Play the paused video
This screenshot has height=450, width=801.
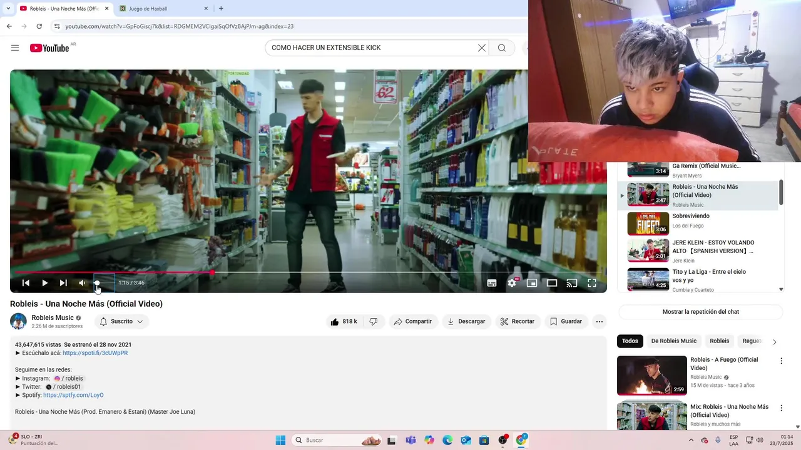(44, 283)
